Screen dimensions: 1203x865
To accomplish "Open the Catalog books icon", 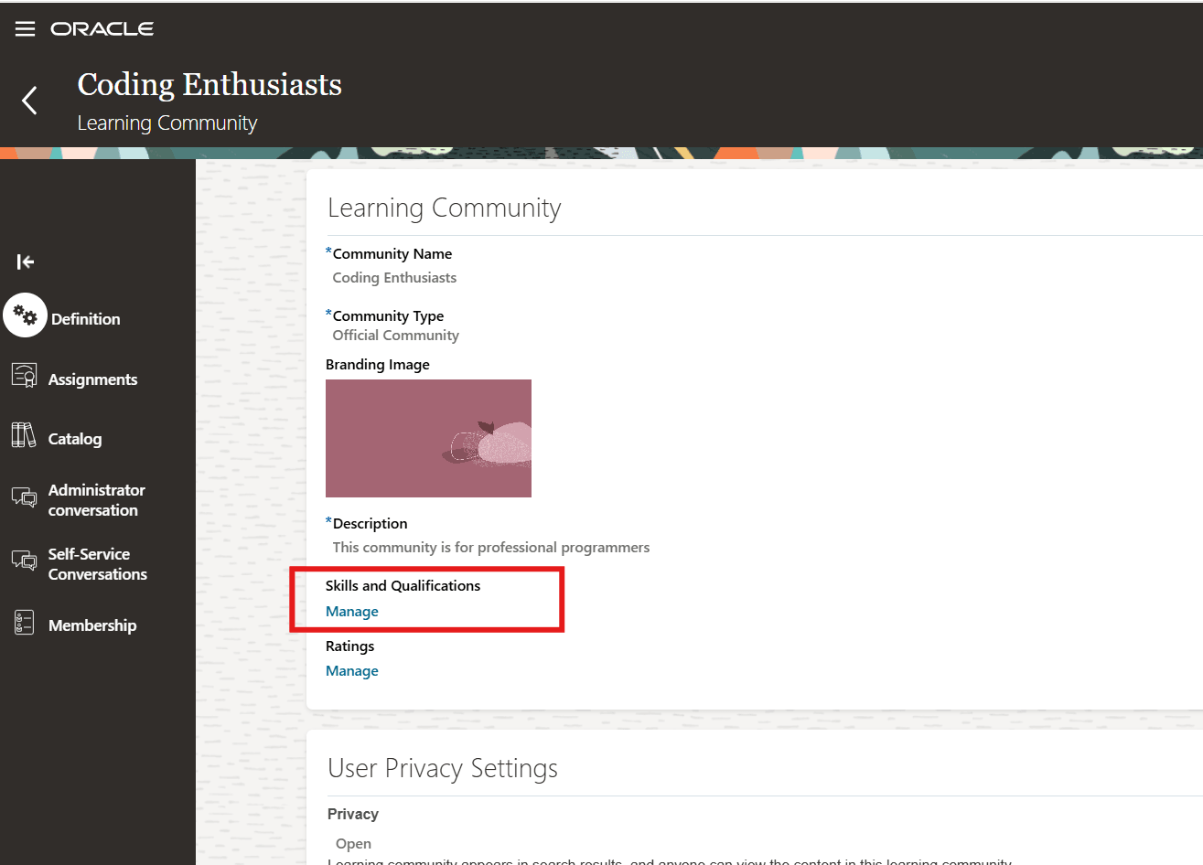I will [25, 438].
